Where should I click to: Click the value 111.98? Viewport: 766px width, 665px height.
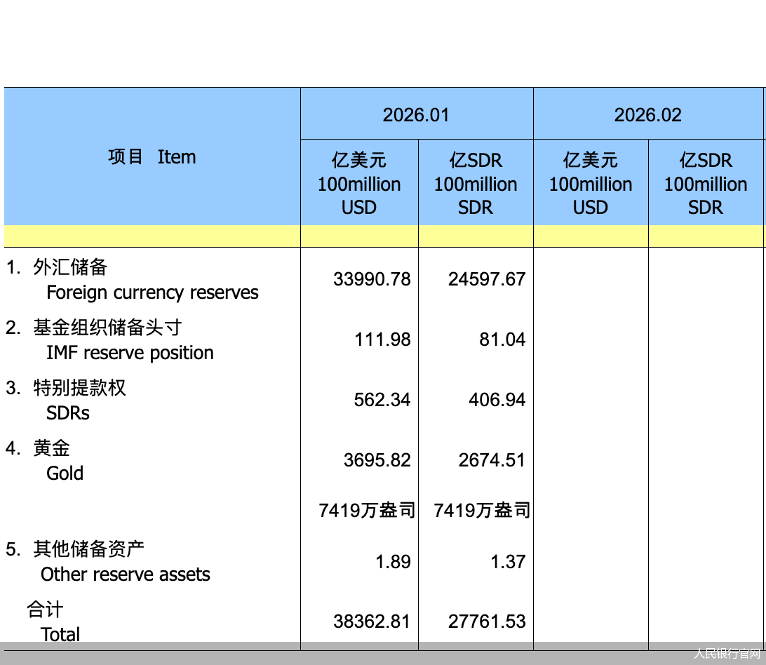coord(382,339)
